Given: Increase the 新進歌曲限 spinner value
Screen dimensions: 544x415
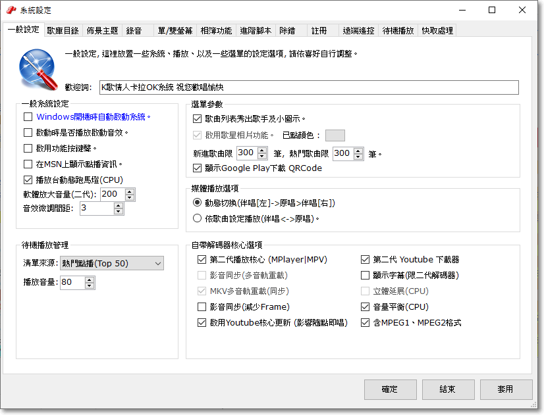Looking at the screenshot, I should (262, 150).
